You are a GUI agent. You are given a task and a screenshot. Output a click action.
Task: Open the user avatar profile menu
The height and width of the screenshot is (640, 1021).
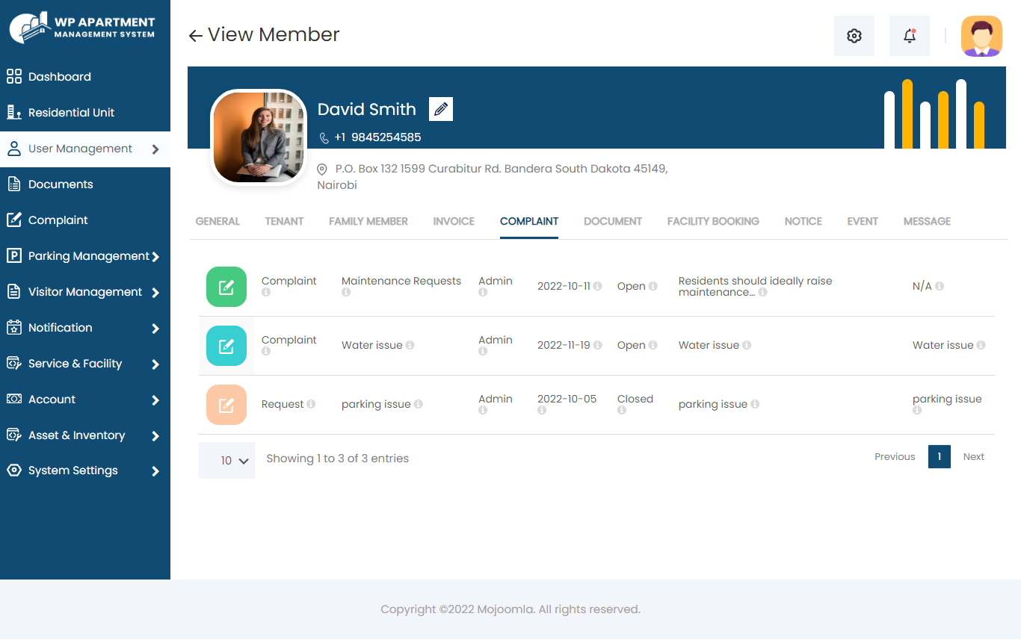click(981, 36)
